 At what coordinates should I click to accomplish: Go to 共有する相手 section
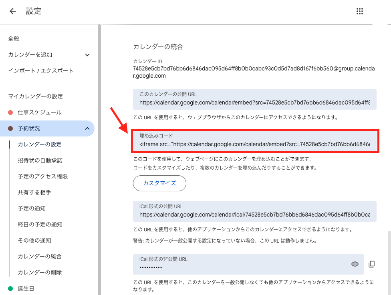point(34,193)
